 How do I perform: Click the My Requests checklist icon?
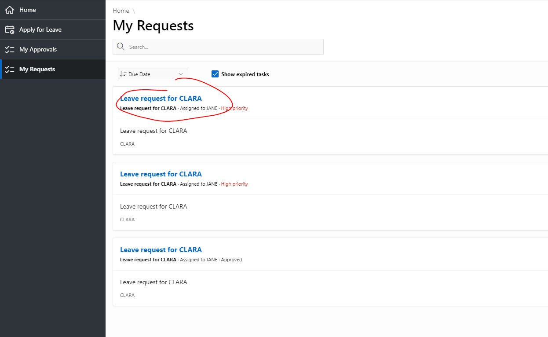tap(10, 70)
